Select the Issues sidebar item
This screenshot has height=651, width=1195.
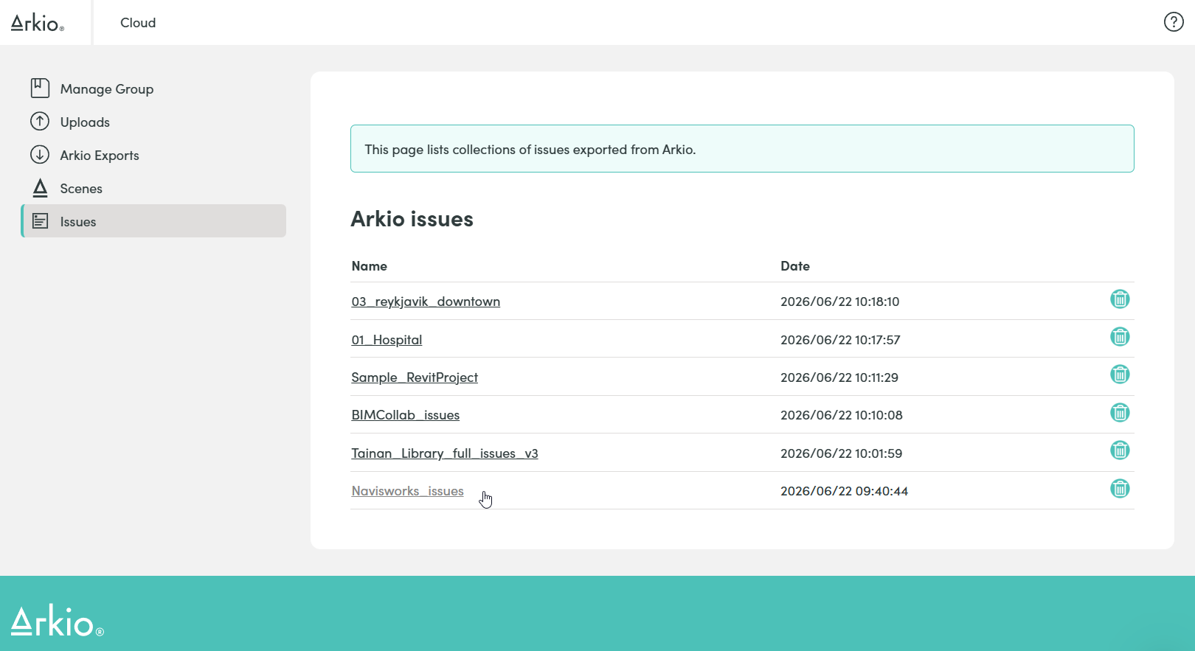coord(153,221)
